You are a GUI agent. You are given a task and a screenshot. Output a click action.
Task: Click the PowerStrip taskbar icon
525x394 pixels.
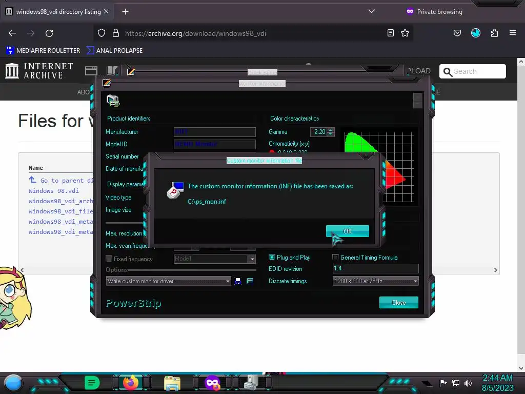click(251, 382)
